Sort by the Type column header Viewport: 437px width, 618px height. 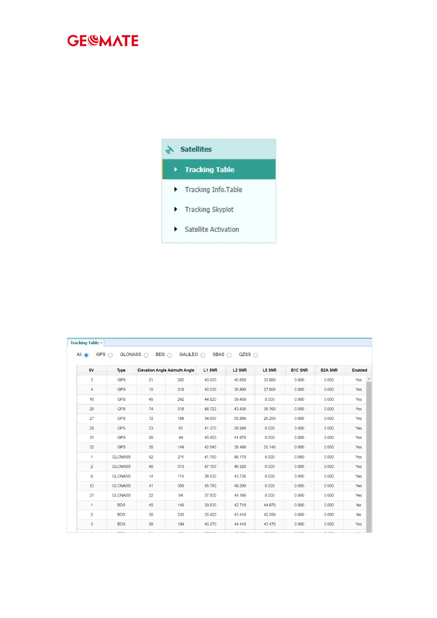pos(121,370)
